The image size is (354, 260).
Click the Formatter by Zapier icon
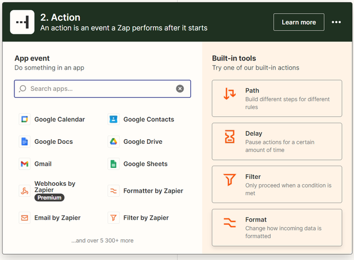coord(113,191)
